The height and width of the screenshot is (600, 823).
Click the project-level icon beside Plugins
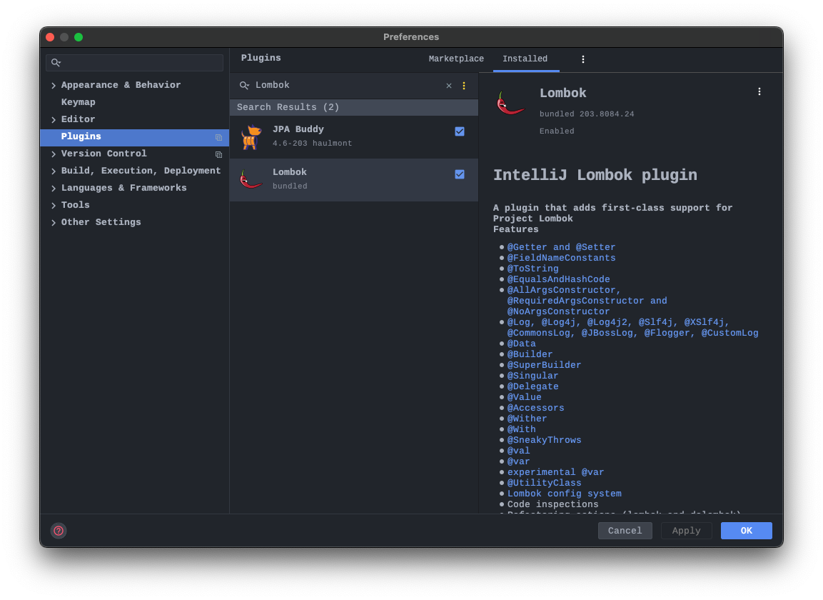[219, 138]
